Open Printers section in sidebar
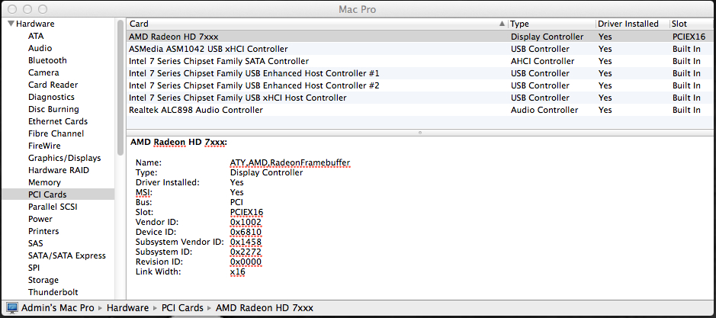This screenshot has height=318, width=716. pos(43,231)
